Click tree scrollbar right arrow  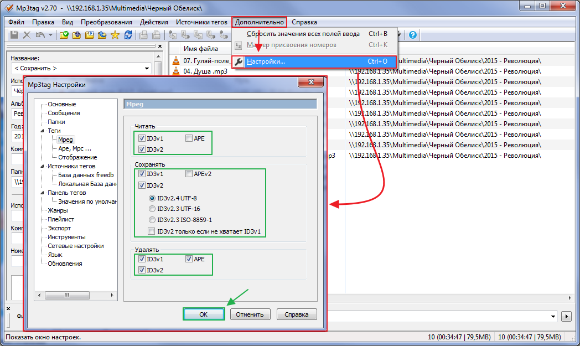[112, 295]
